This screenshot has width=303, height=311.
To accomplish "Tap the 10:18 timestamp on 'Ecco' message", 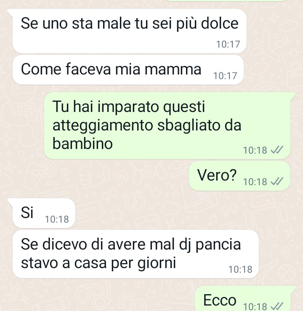I will [x=255, y=306].
